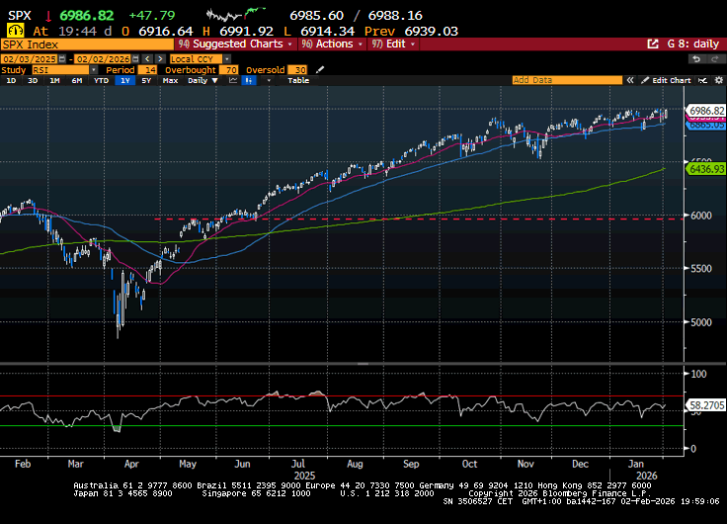Open chart settings gear icon
Viewport: 727px width, 524px height.
point(716,80)
